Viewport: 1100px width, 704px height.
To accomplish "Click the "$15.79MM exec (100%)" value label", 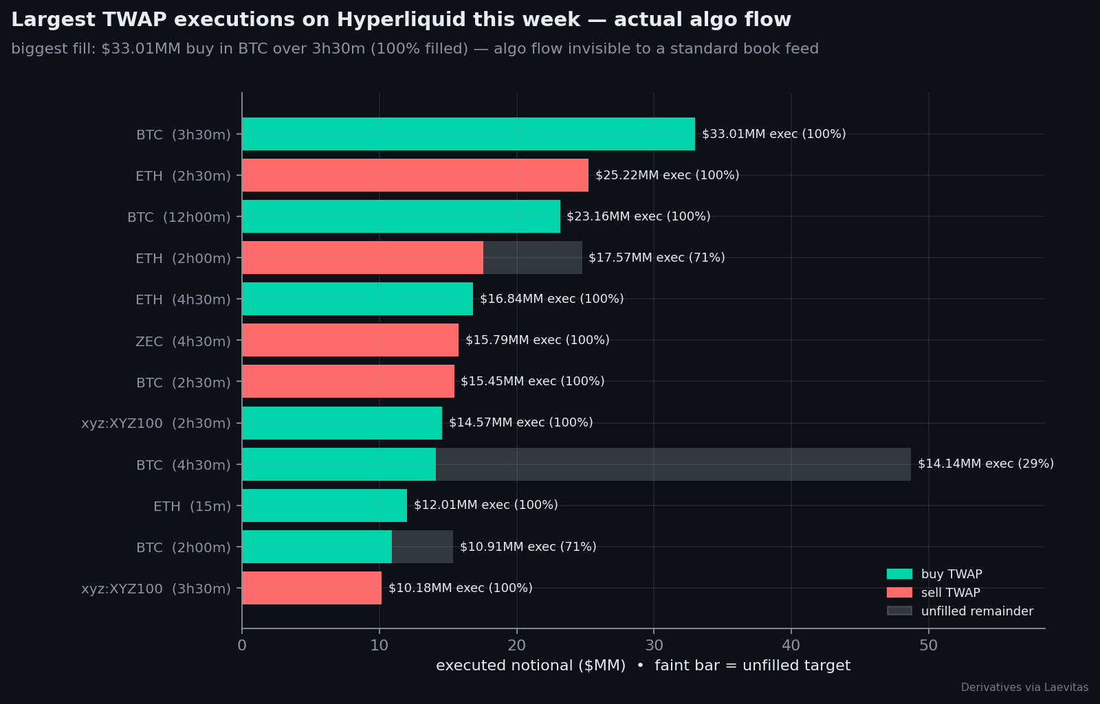I will [538, 340].
